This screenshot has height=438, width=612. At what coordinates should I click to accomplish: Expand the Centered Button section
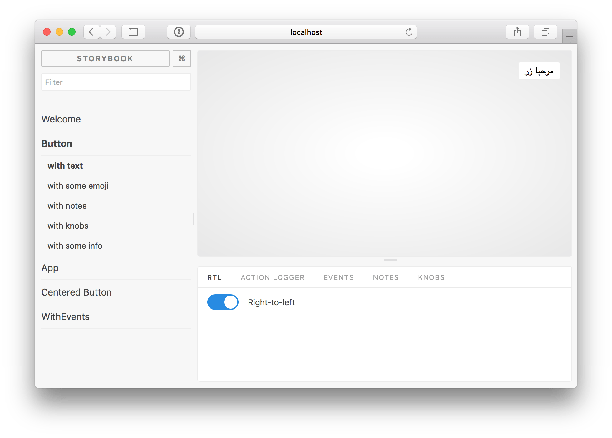[76, 292]
